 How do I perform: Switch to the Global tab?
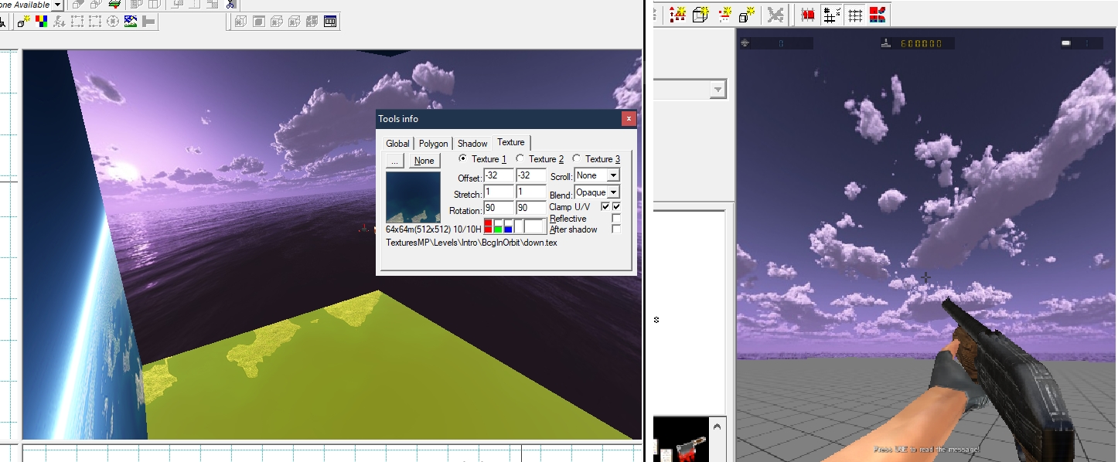coord(397,144)
